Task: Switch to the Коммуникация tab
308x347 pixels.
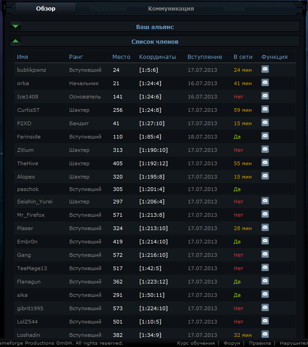Action: (171, 9)
